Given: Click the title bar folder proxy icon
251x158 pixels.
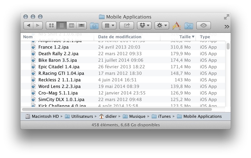Looking at the screenshot, I should [102, 17].
